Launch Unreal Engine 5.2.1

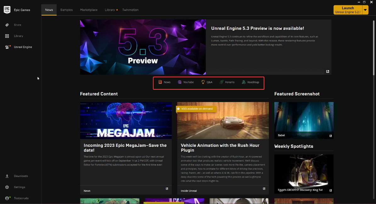[x=348, y=10]
